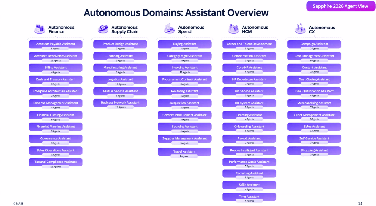
Task: Click the Deal Closing Assistant card
Action: (x=314, y=79)
